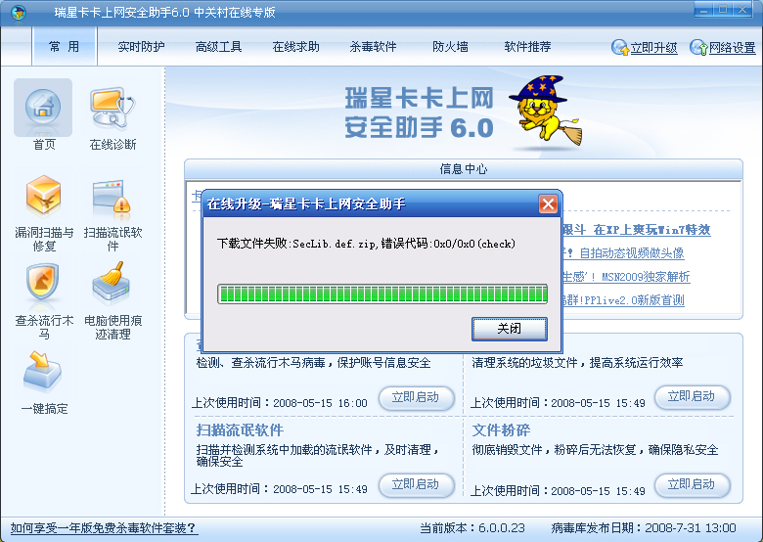Click 立即启动 under 扫描流氓软件 description
The image size is (763, 542).
click(x=416, y=484)
